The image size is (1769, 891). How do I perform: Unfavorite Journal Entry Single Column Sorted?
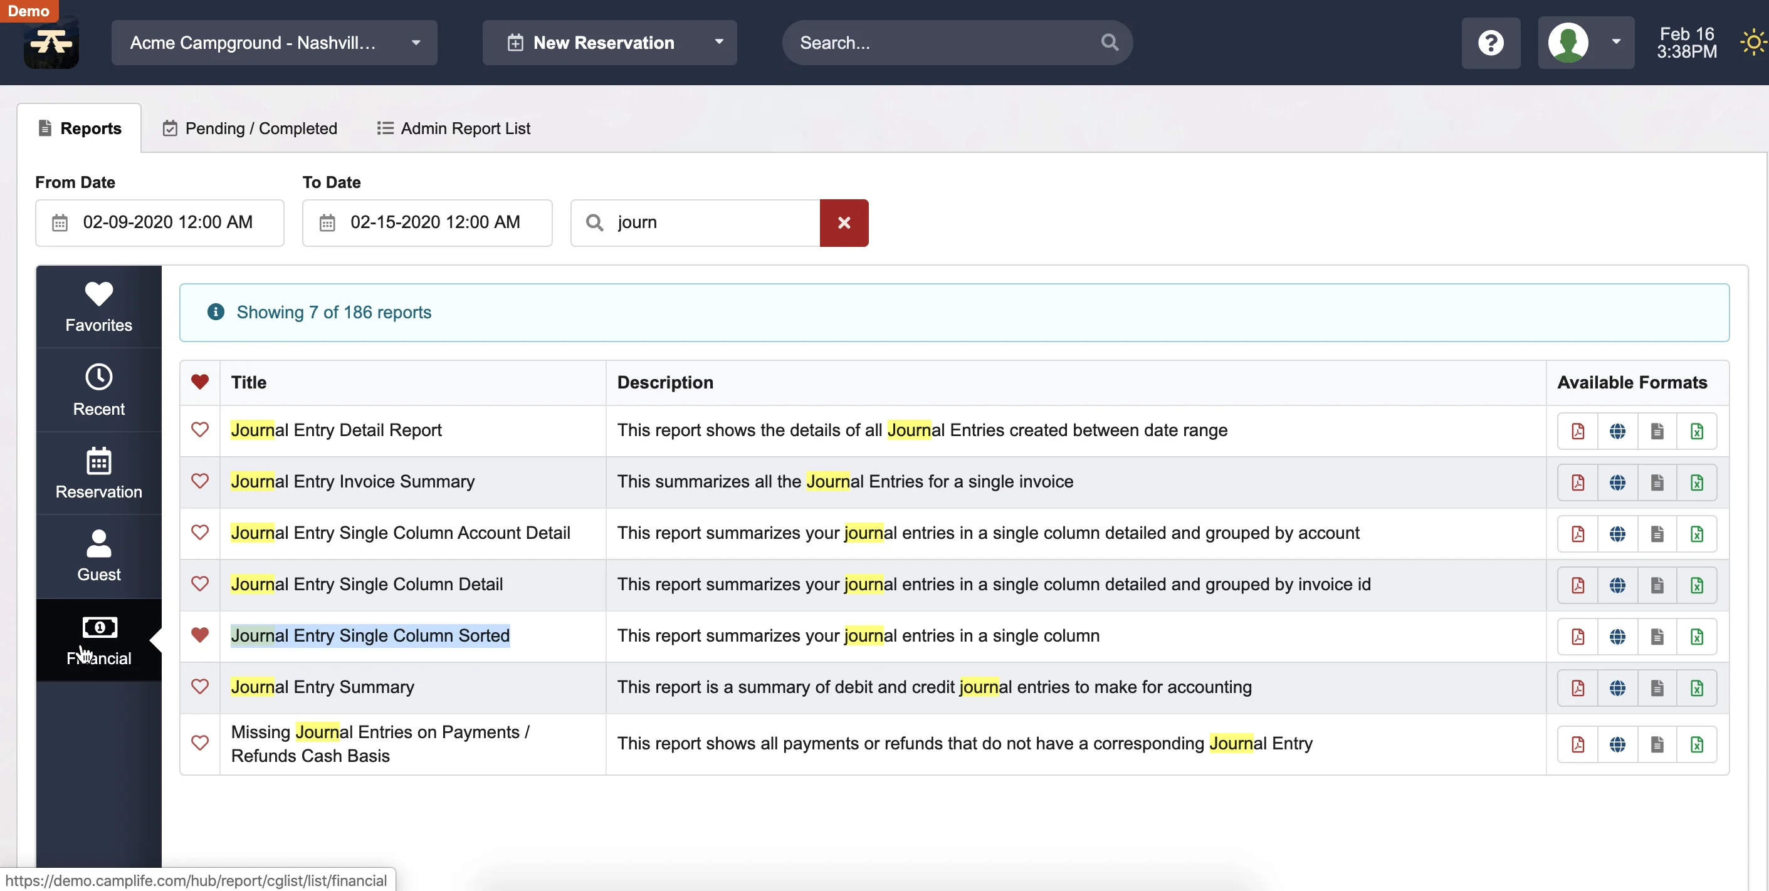click(x=199, y=635)
